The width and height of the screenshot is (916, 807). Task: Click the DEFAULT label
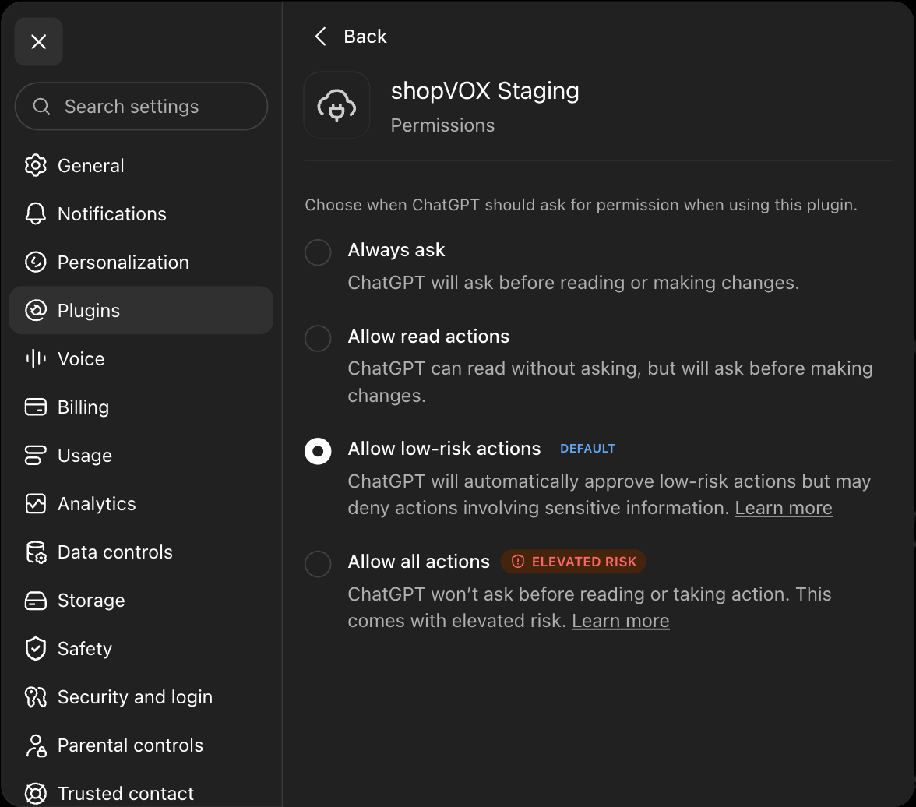(587, 449)
